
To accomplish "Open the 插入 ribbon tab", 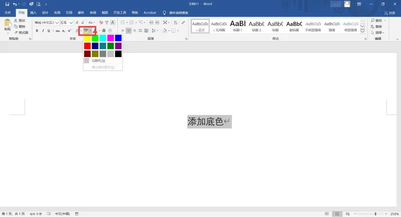I will [x=33, y=12].
